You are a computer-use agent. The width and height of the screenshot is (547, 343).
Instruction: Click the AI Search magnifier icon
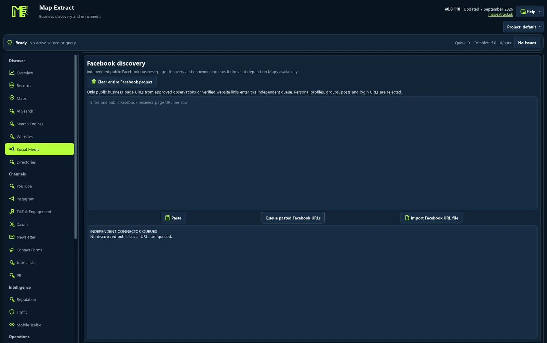click(12, 111)
